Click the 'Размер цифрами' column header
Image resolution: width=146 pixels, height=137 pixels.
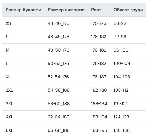pyautogui.click(x=66, y=10)
